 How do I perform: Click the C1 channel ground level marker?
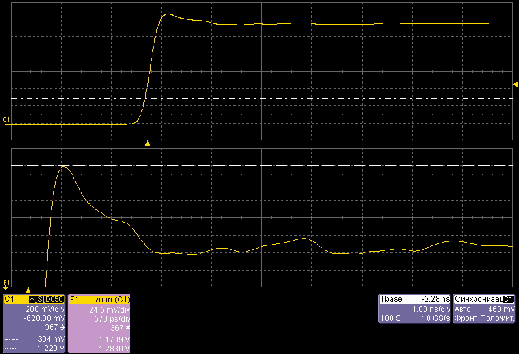coord(6,120)
